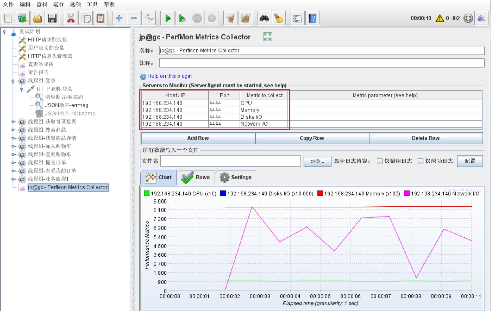491x311 pixels.
Task: Enable the 仅成功日志 checkbox
Action: [x=421, y=161]
